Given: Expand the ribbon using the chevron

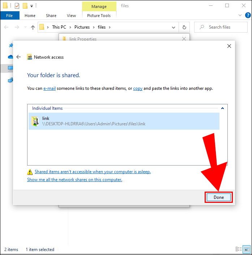Looking at the screenshot, I should click(x=240, y=15).
